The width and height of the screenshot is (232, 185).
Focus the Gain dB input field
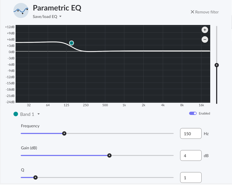[191, 155]
